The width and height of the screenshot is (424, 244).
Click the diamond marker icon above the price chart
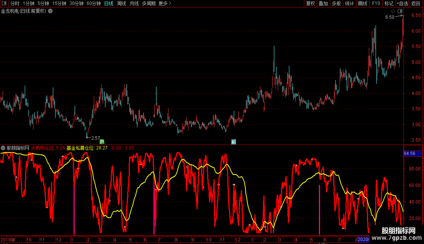pos(393,11)
